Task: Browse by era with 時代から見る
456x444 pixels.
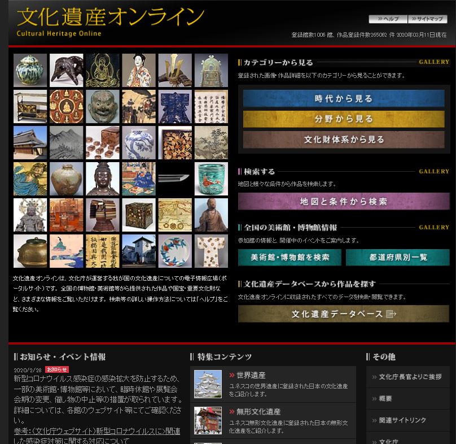Action: coord(344,99)
